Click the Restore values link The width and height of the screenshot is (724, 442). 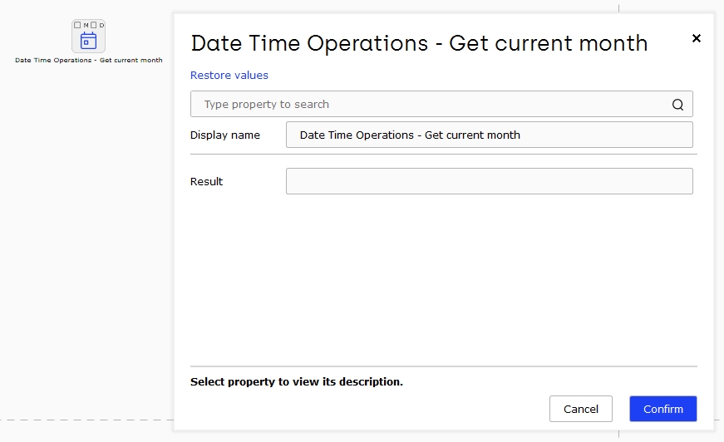click(229, 76)
